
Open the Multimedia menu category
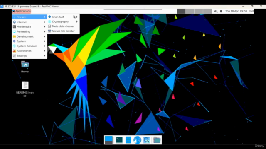(x=30, y=26)
